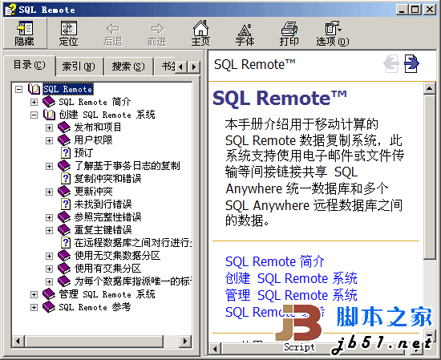Collapse the SQL Remote root node
This screenshot has width=441, height=360.
pos(19,90)
